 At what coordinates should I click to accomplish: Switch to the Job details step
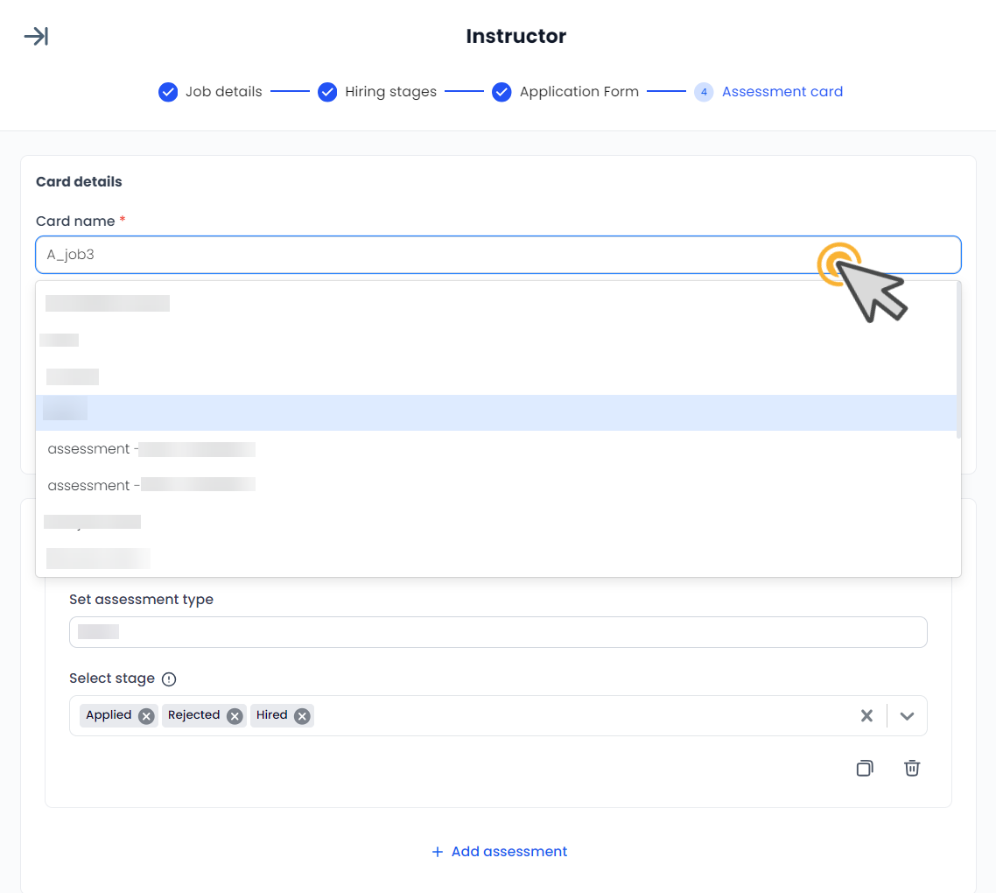(224, 91)
